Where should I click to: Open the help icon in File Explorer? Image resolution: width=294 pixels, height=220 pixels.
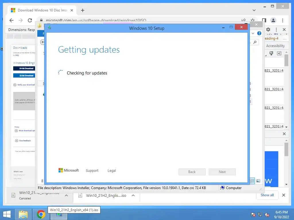coord(259,33)
